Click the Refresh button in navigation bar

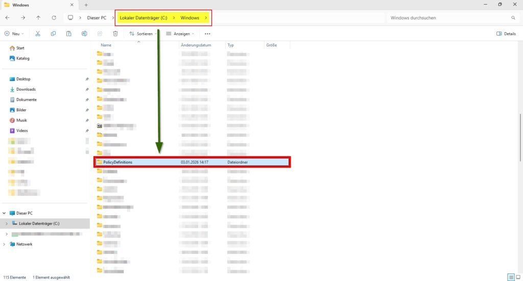click(54, 18)
